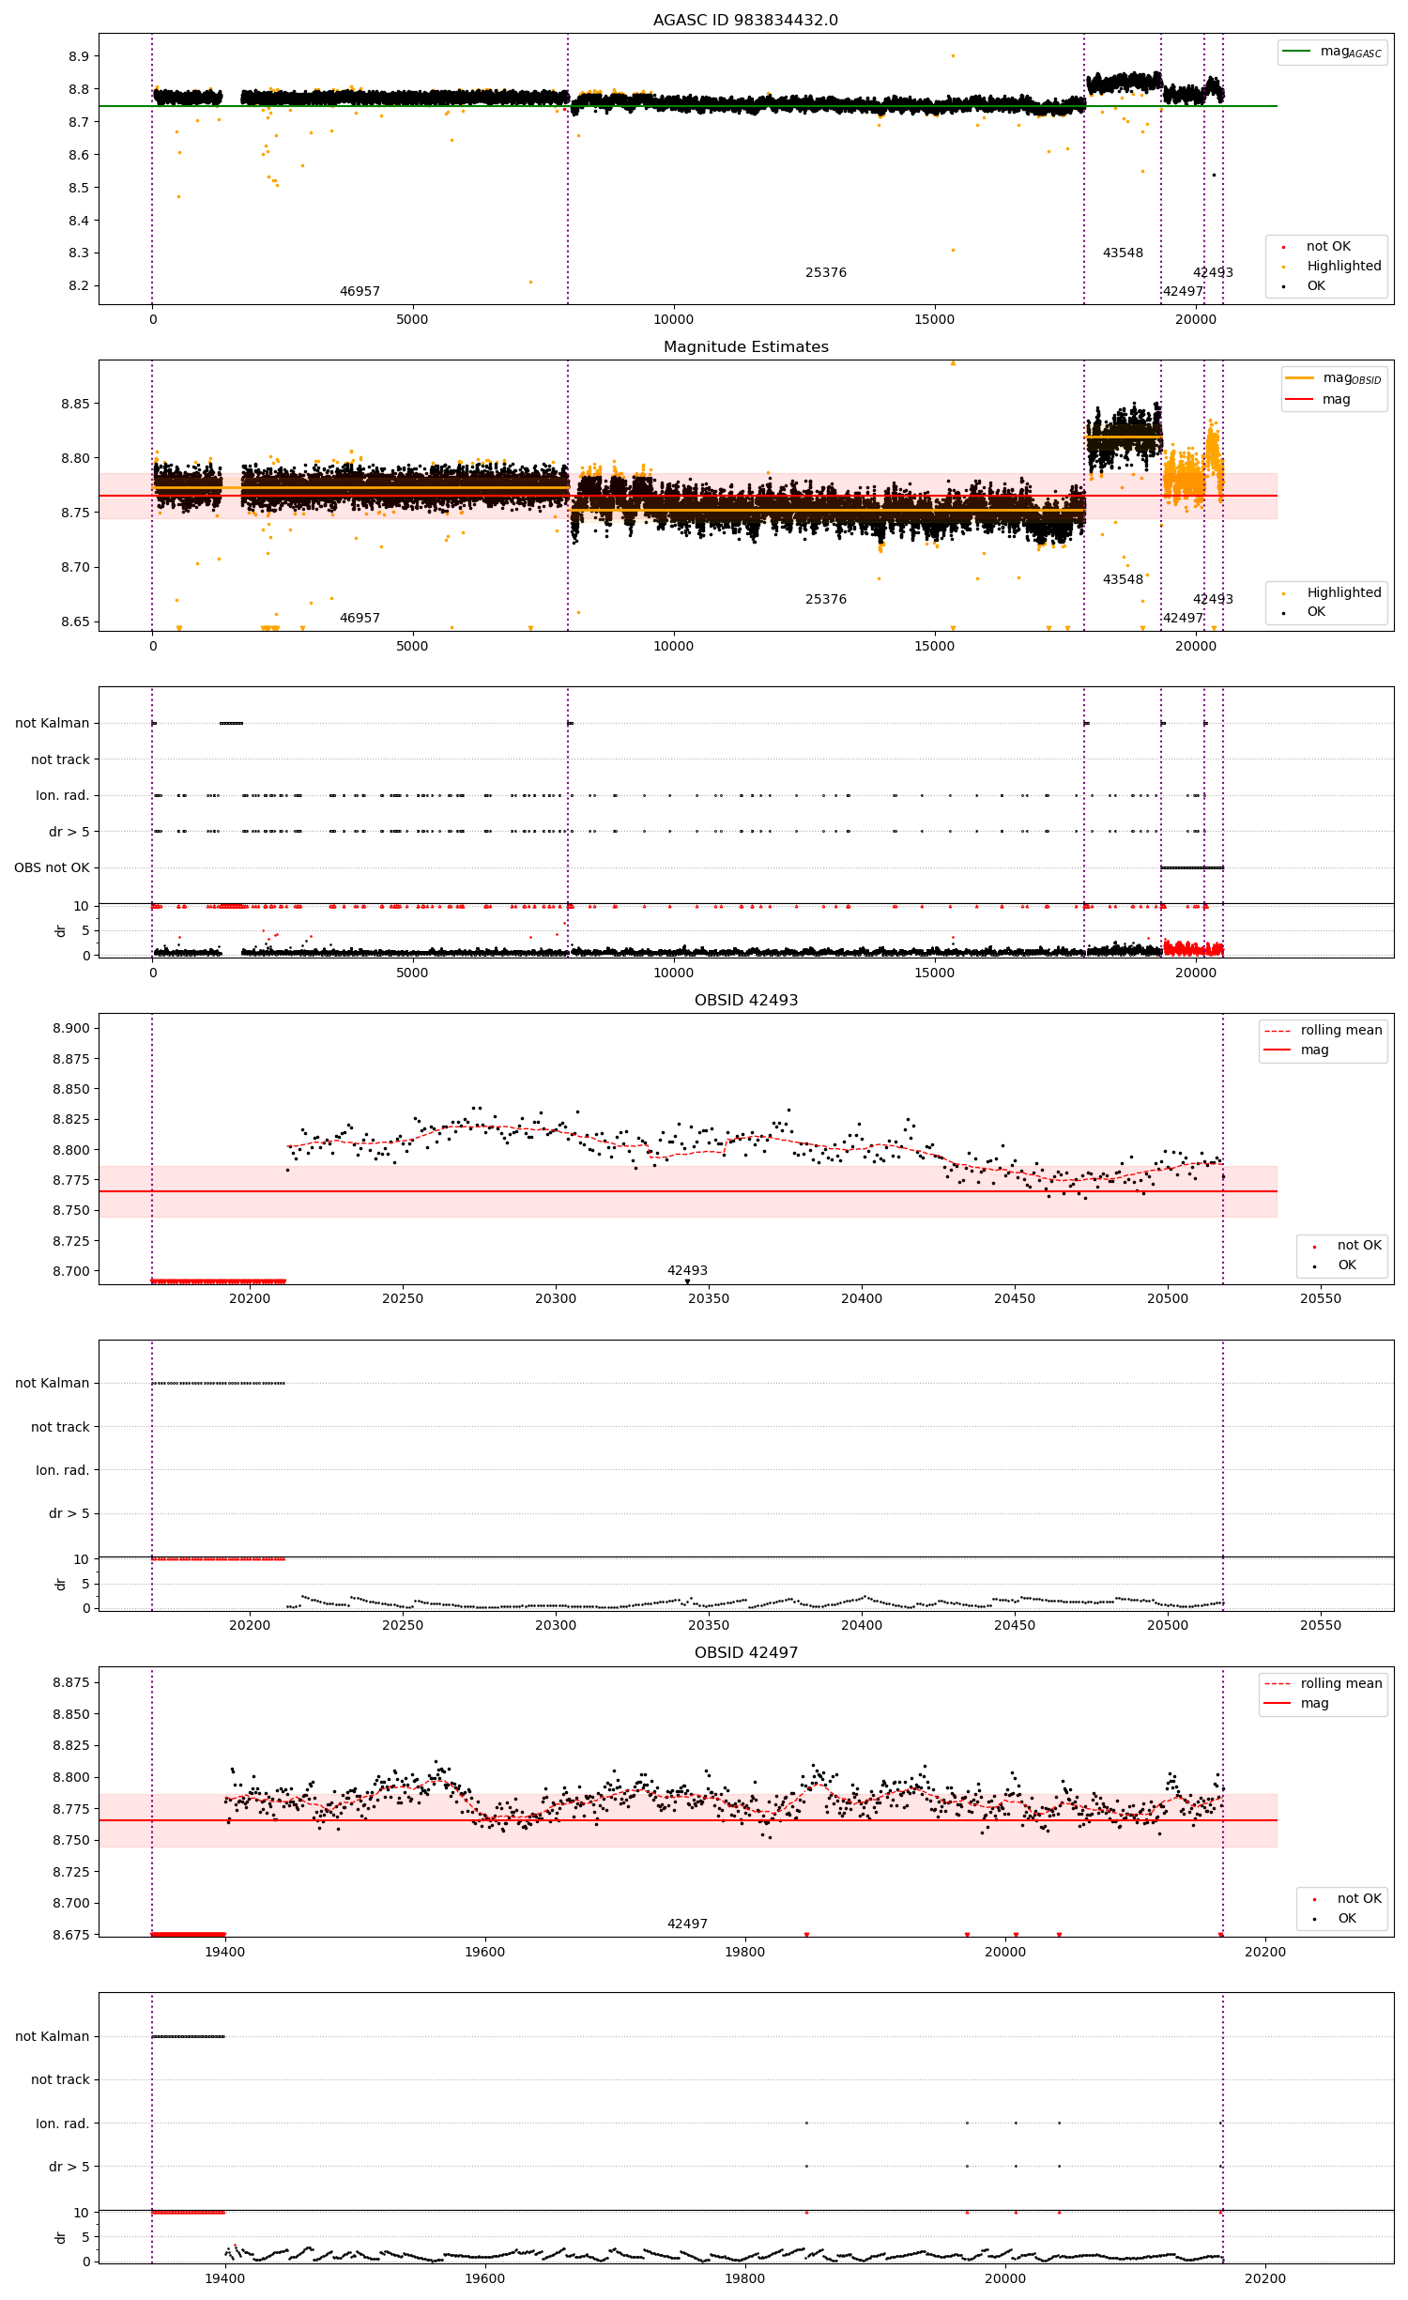Click the '8.65' y-axis tick label
Screen dimensions: 1408x2300
click(x=75, y=621)
